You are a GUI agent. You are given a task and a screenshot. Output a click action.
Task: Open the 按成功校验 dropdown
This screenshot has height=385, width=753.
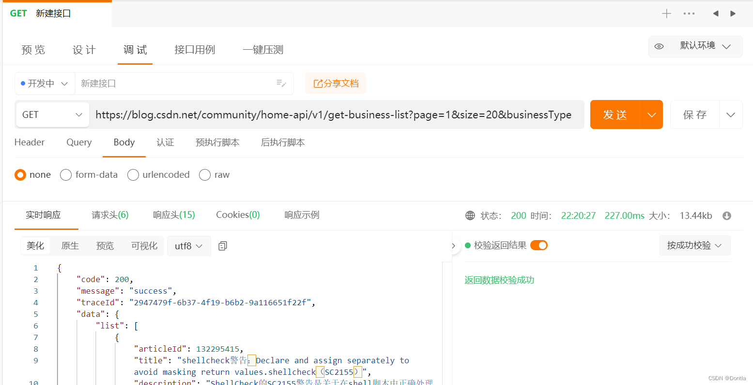694,245
